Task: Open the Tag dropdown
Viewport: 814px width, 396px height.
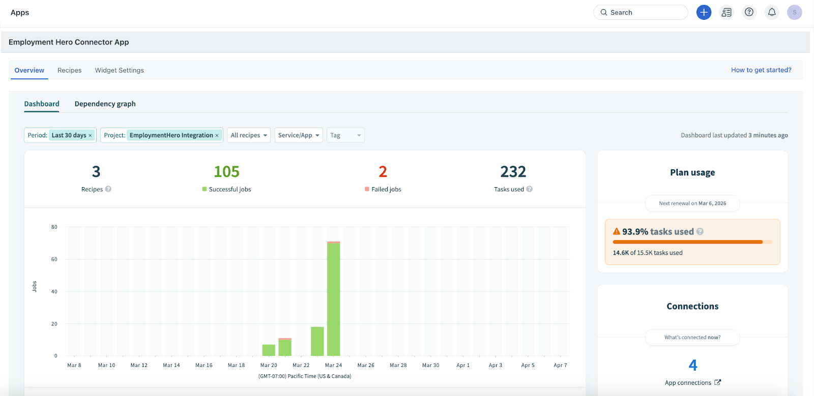Action: coord(345,135)
